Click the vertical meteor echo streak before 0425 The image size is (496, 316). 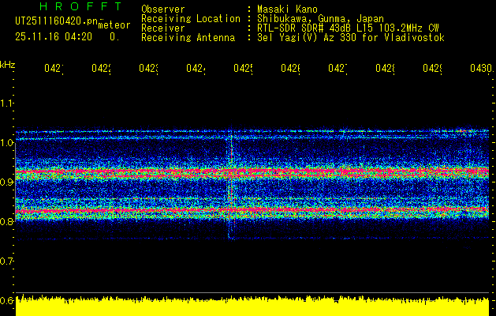[230, 184]
